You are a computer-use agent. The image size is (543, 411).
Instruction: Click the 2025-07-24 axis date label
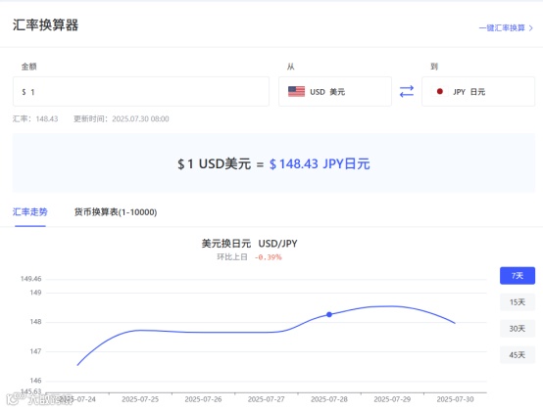click(x=77, y=399)
